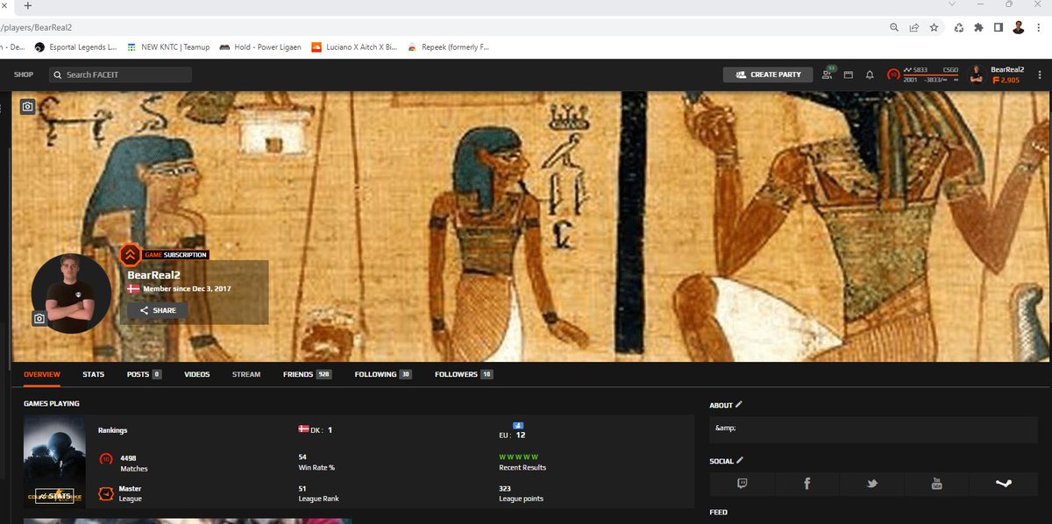This screenshot has width=1052, height=524.
Task: Click the EU flag above EU ranking
Action: tap(518, 424)
